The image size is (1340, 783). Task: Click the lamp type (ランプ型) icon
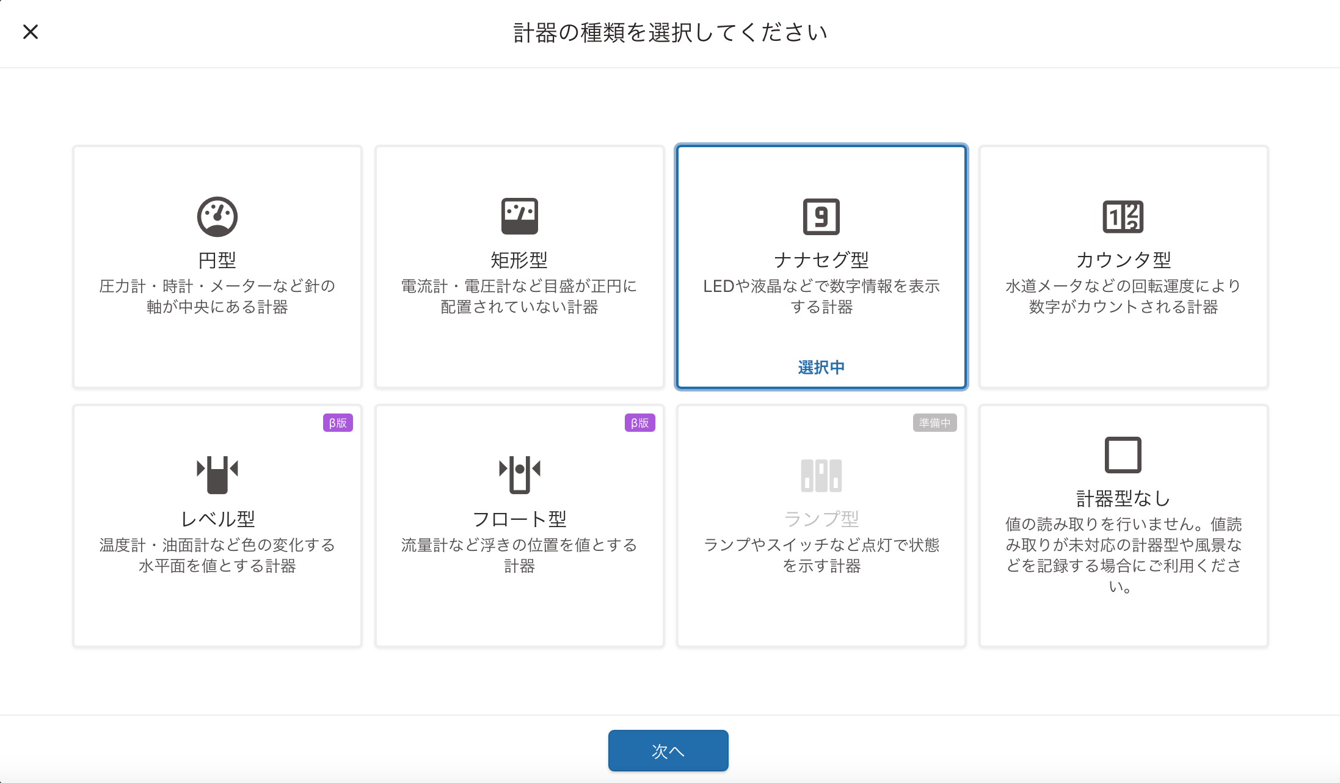click(821, 475)
